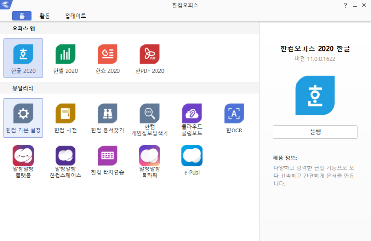Switch to the 활동 tab
371x241 pixels.
click(45, 16)
